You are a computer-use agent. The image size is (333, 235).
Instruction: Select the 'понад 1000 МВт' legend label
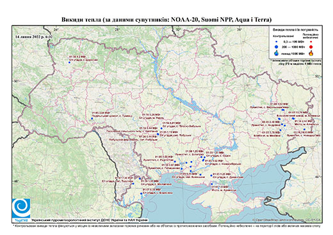[293, 53]
